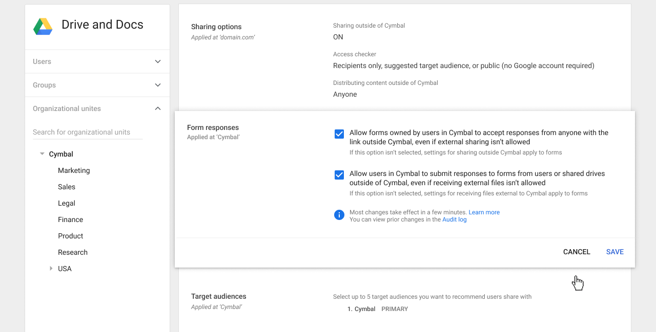Select the Product organizational unit

tap(70, 236)
